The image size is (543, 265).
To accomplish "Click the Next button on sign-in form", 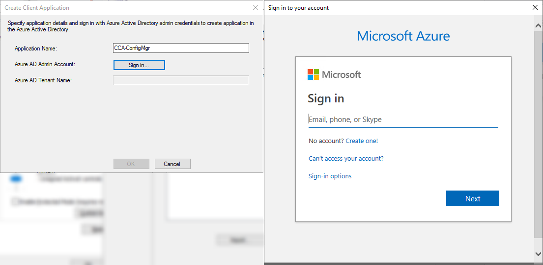I will (472, 198).
